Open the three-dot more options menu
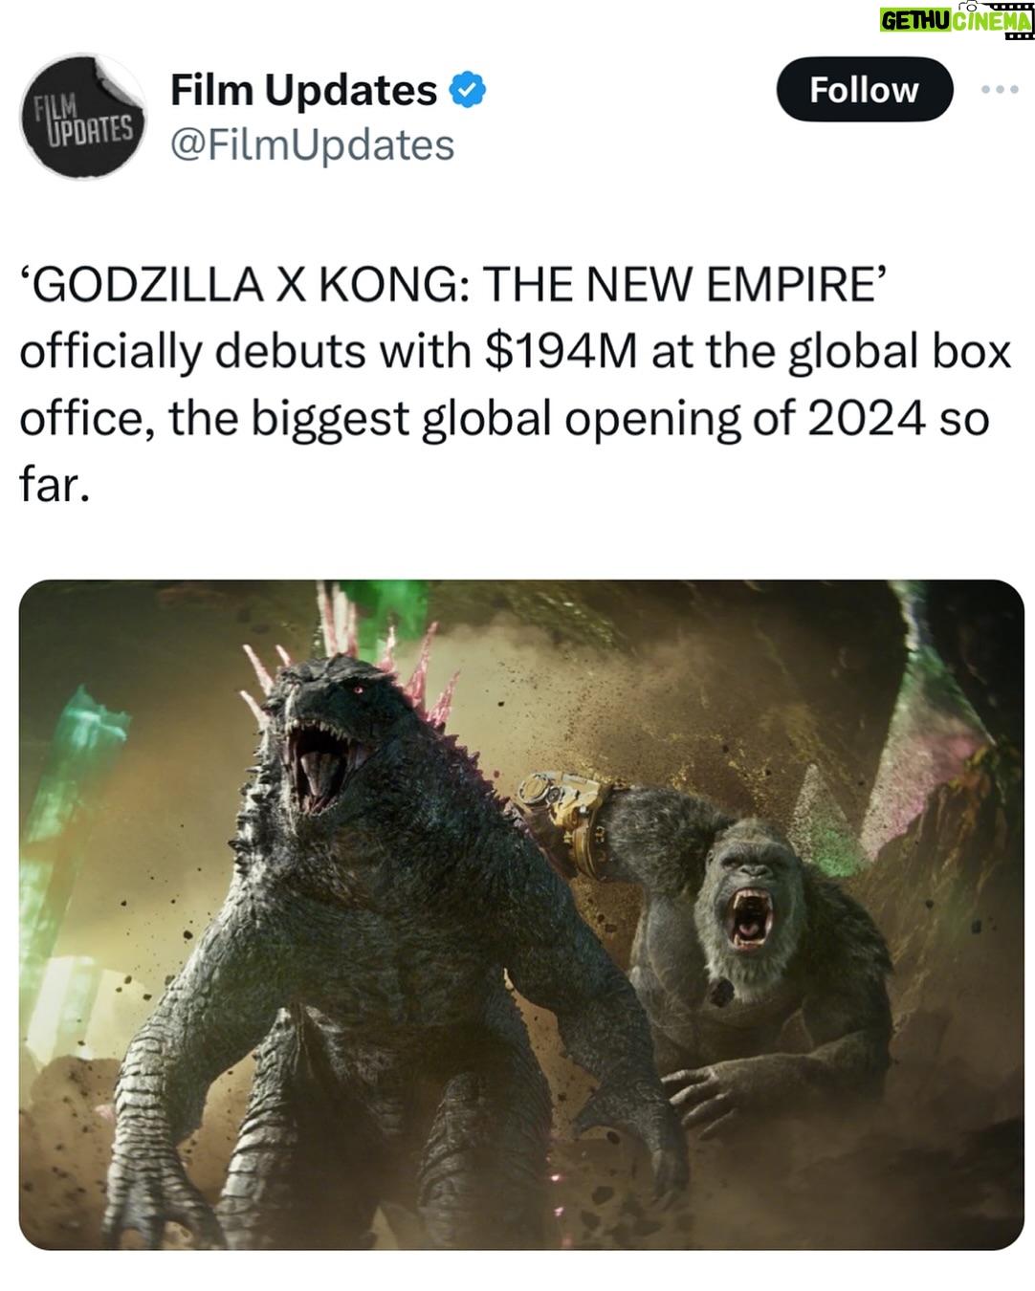This screenshot has height=1291, width=1035. click(x=1000, y=89)
